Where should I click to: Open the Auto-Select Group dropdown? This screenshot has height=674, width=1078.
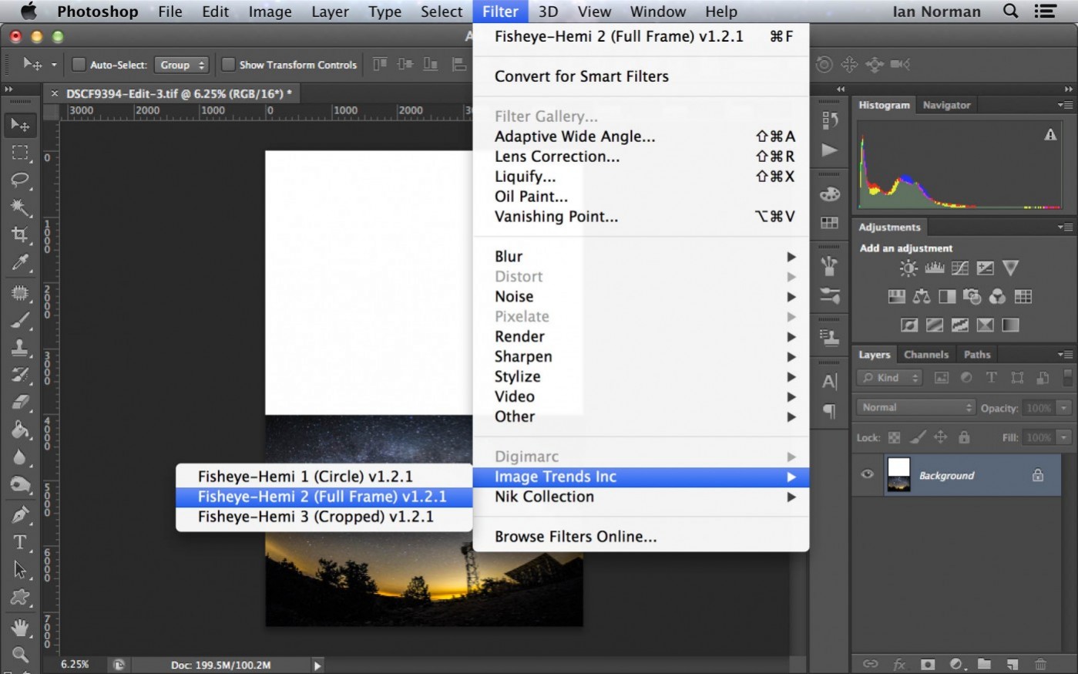(x=182, y=65)
